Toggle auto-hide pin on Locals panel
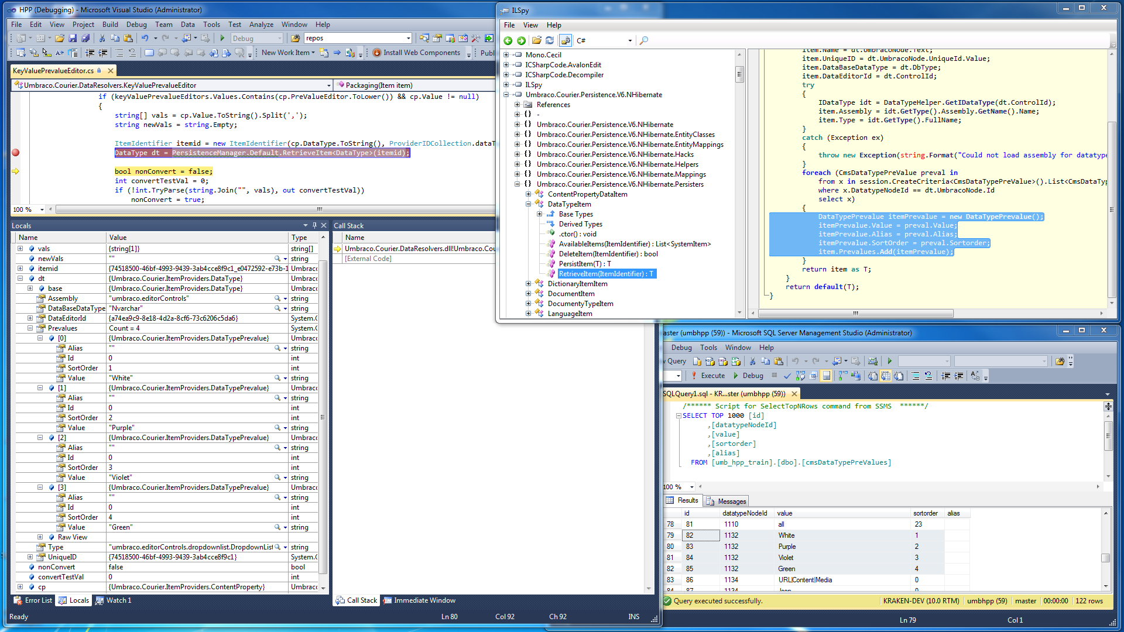 click(314, 225)
